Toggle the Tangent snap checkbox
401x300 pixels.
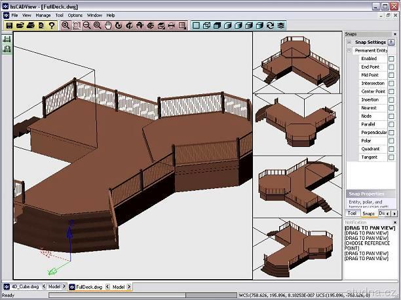[x=391, y=157]
